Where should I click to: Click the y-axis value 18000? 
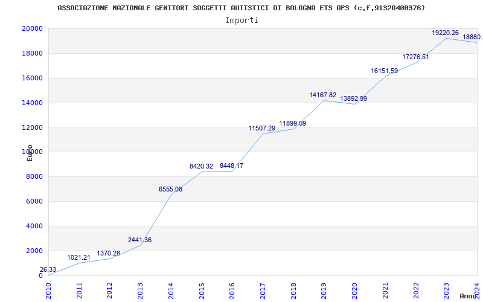click(x=32, y=53)
